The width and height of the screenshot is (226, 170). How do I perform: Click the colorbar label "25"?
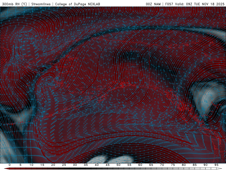tap(64, 165)
